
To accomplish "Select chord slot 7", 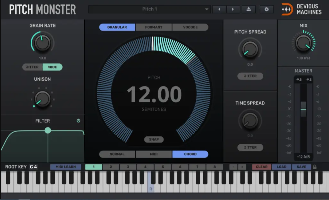I will click(x=197, y=167).
